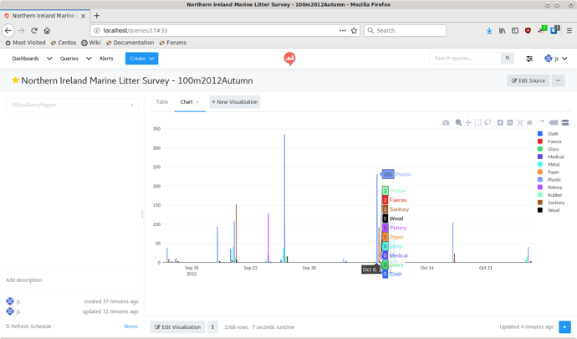Execute query with play button

point(564,326)
